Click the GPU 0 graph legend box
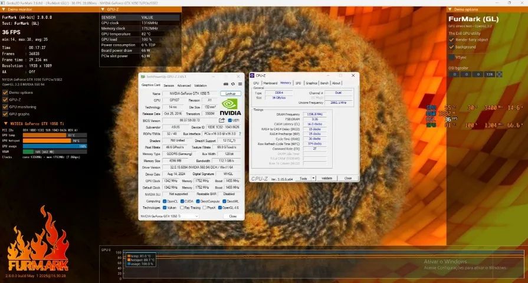528x283 pixels. pyautogui.click(x=141, y=260)
